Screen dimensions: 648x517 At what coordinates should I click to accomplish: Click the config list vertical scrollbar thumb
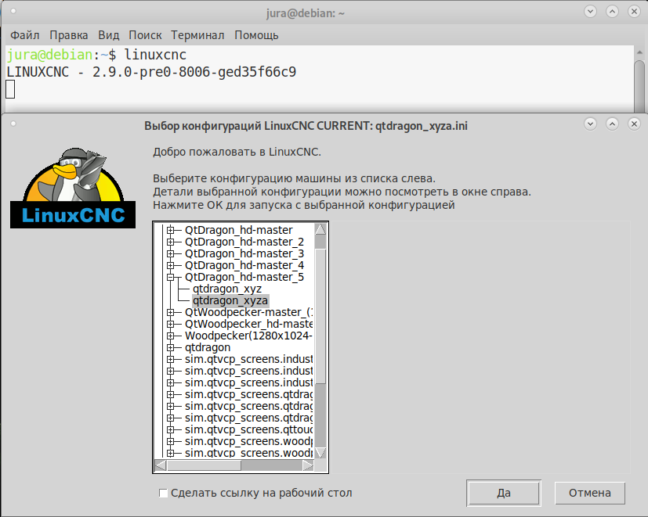[x=320, y=316]
